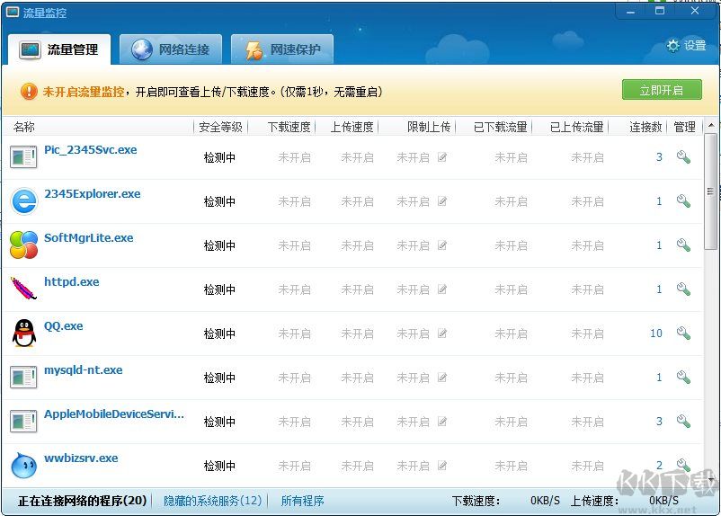The height and width of the screenshot is (516, 721).
Task: Switch to the 网速保护 tab
Action: coord(282,49)
